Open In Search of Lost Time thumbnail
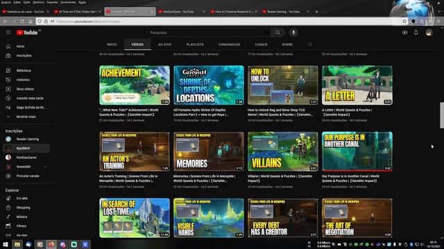The width and height of the screenshot is (444, 249). coord(135,218)
